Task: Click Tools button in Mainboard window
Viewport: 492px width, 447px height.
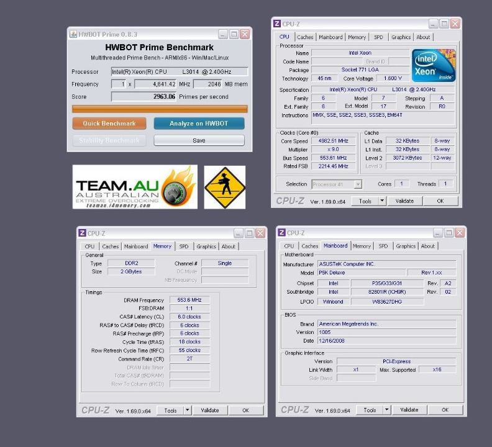Action: click(x=370, y=410)
